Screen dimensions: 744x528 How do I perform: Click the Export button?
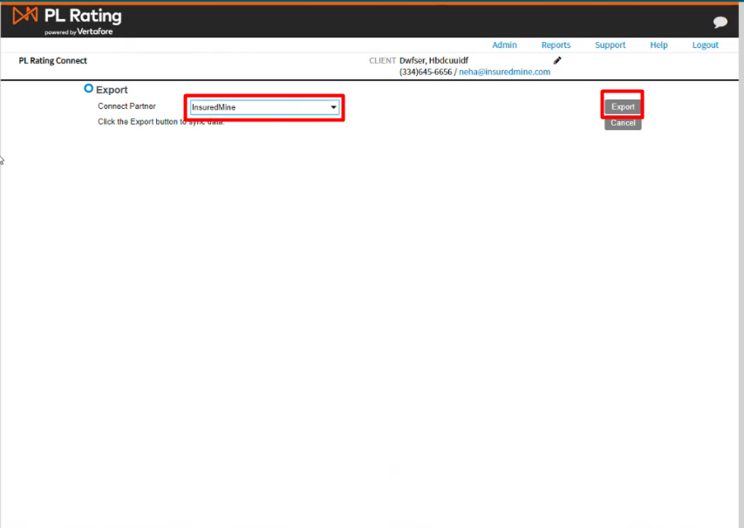click(623, 106)
